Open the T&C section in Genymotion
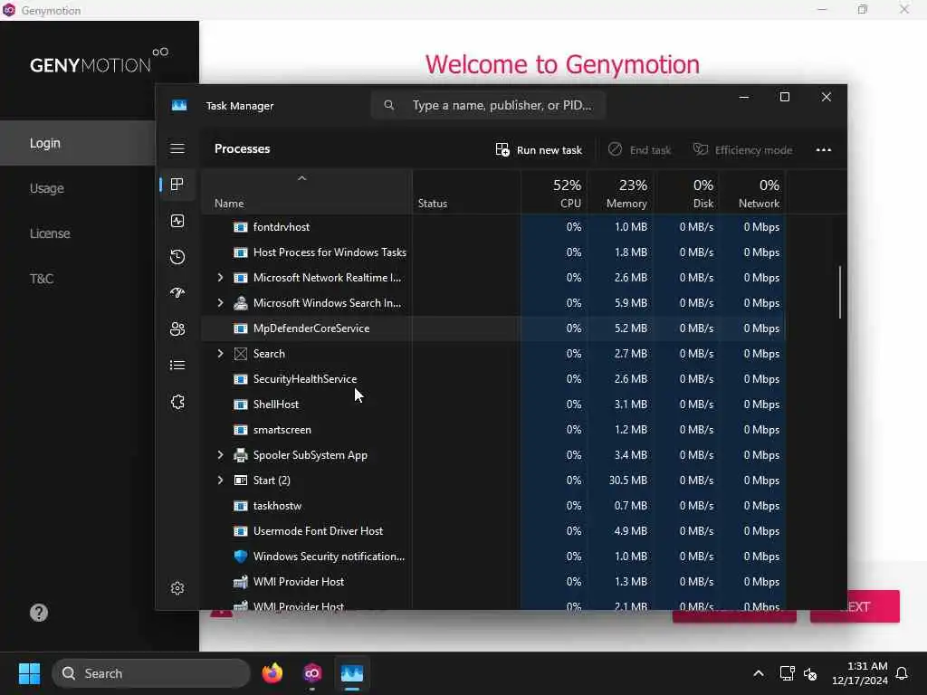Image resolution: width=927 pixels, height=695 pixels. point(42,279)
